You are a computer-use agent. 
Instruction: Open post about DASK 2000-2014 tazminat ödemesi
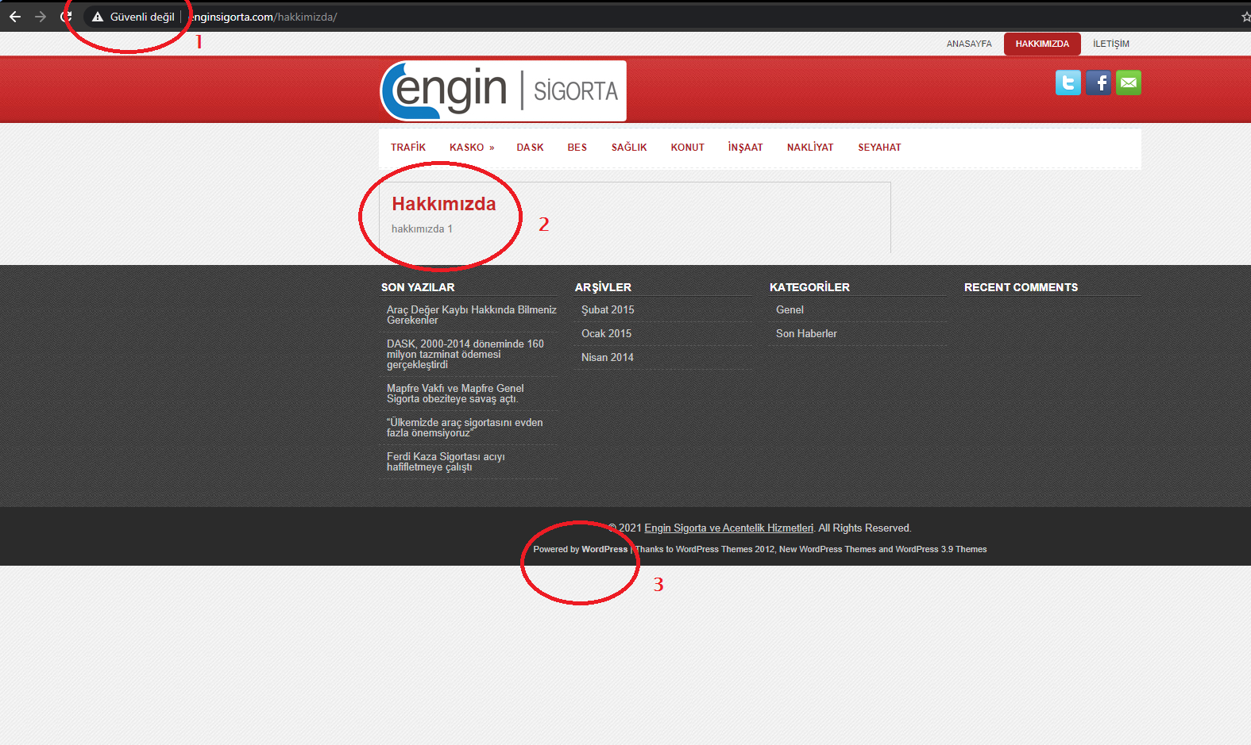(465, 354)
